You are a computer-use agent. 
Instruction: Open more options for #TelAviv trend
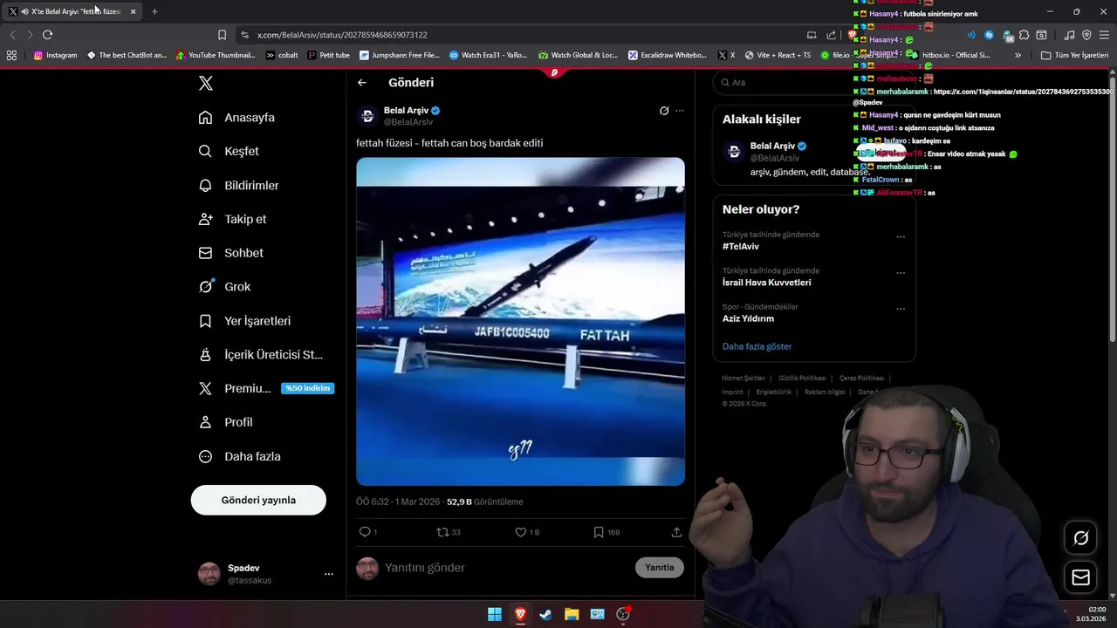[x=901, y=236]
